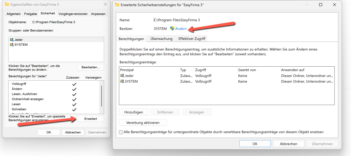This screenshot has width=351, height=156.
Task: Select the Sicherheit tab
Action: point(48,13)
